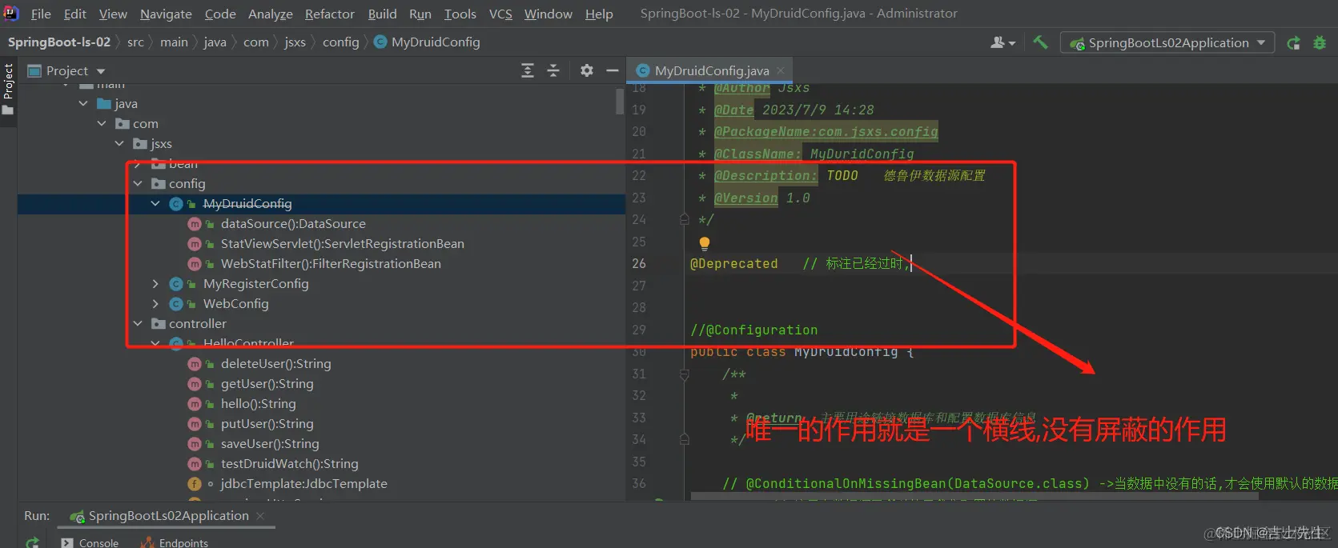This screenshot has width=1338, height=548.
Task: Close the SpringBootLs02Application Run tab
Action: pyautogui.click(x=260, y=516)
